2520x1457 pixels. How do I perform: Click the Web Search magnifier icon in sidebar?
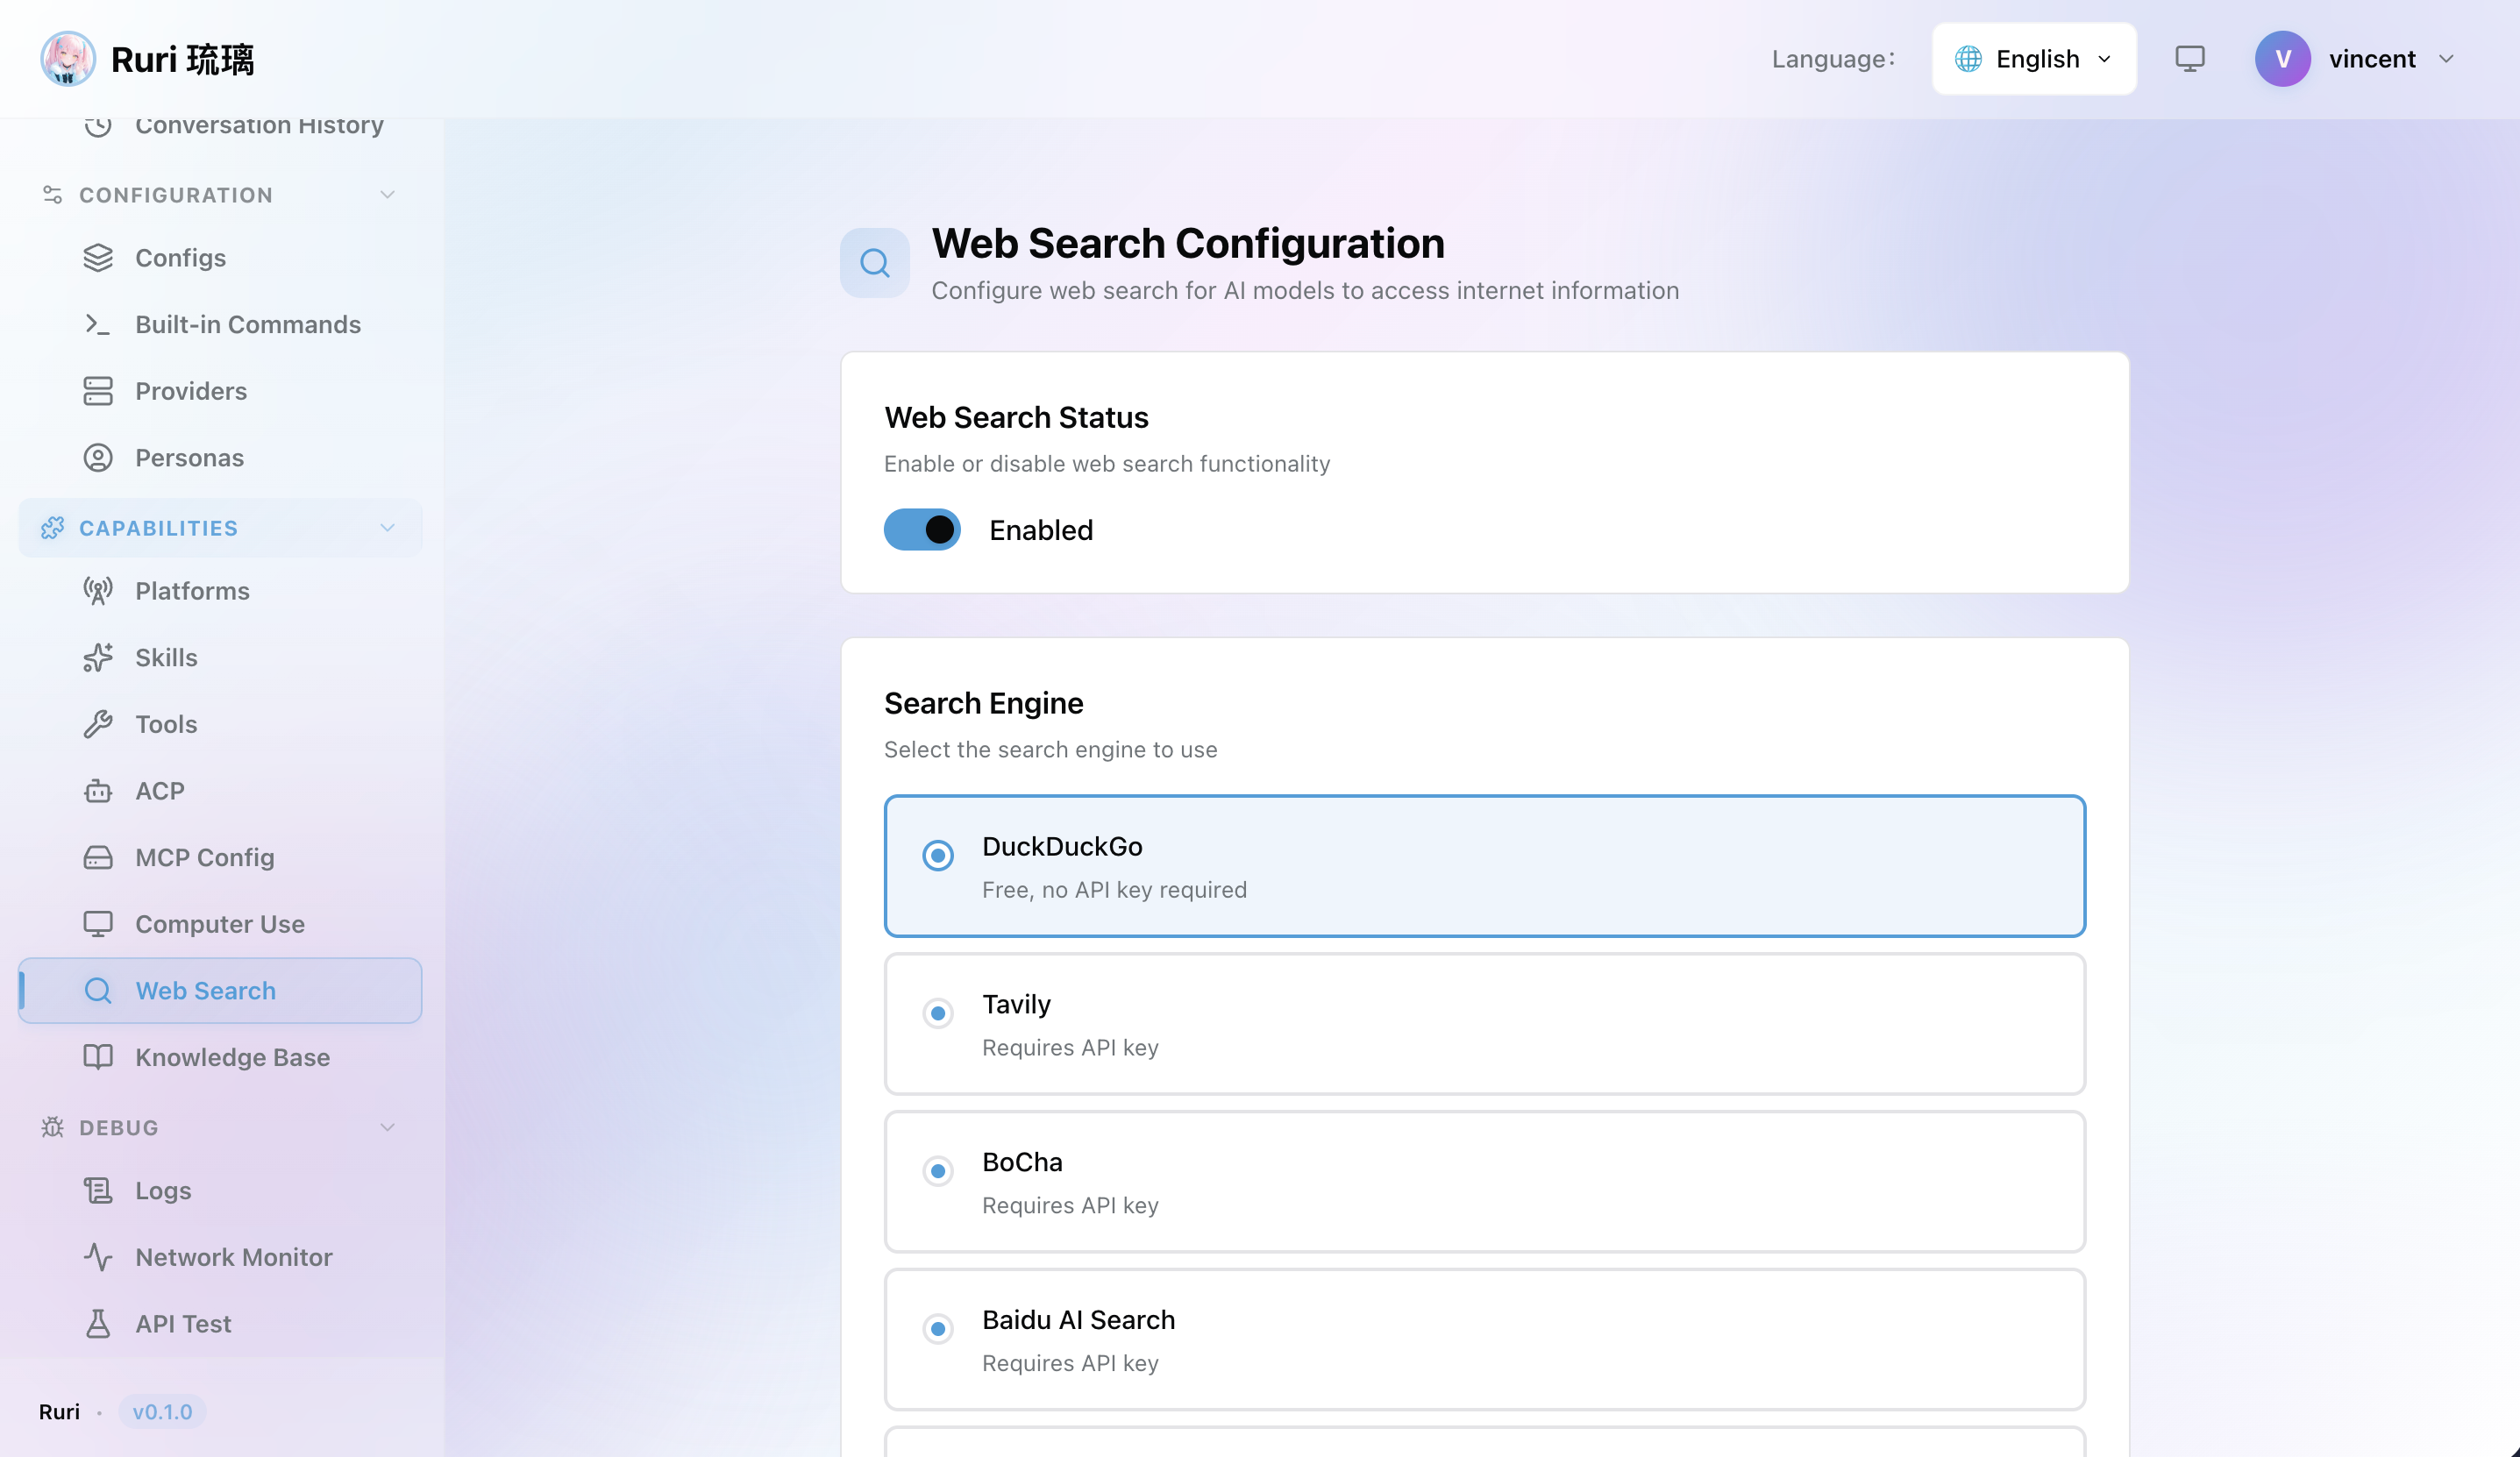click(x=98, y=991)
